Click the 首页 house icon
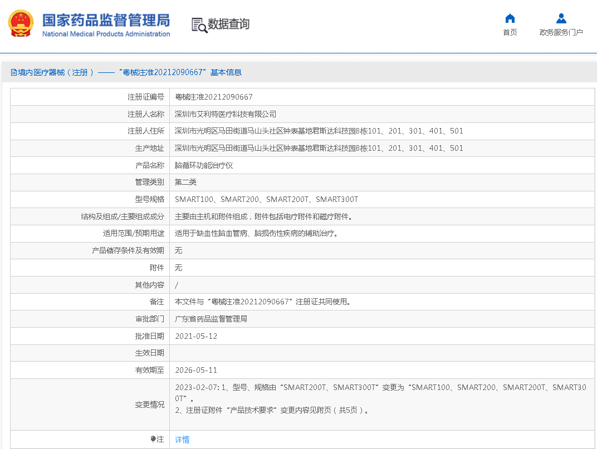597x449 pixels. (510, 18)
